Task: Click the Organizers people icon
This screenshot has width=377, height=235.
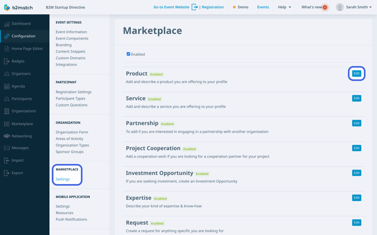Action: (x=7, y=74)
